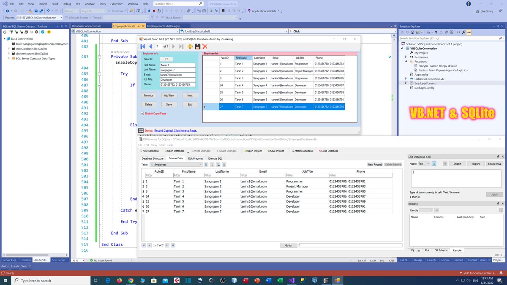Open Word from Windows taskbar

(x=268, y=280)
